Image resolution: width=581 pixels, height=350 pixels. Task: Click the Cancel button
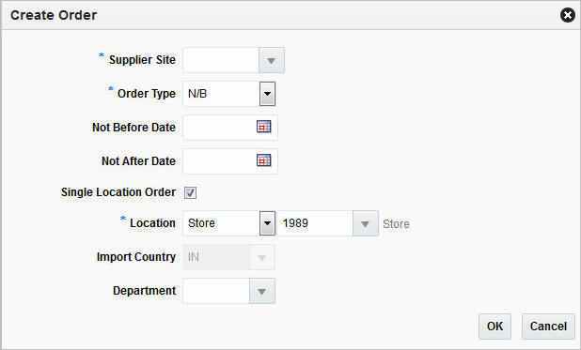[548, 327]
